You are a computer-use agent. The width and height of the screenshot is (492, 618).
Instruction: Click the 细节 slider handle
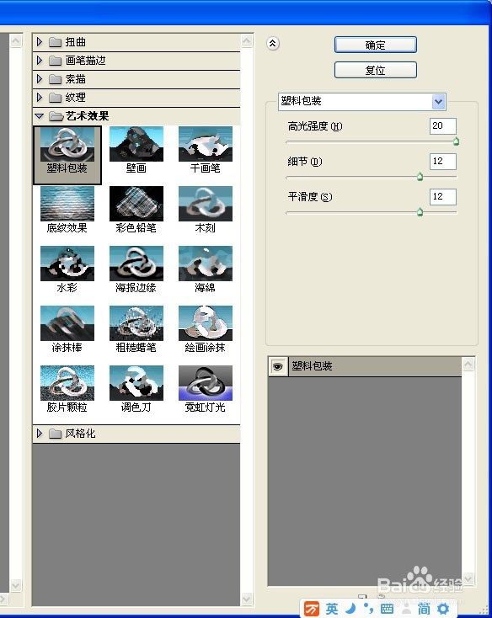point(420,177)
